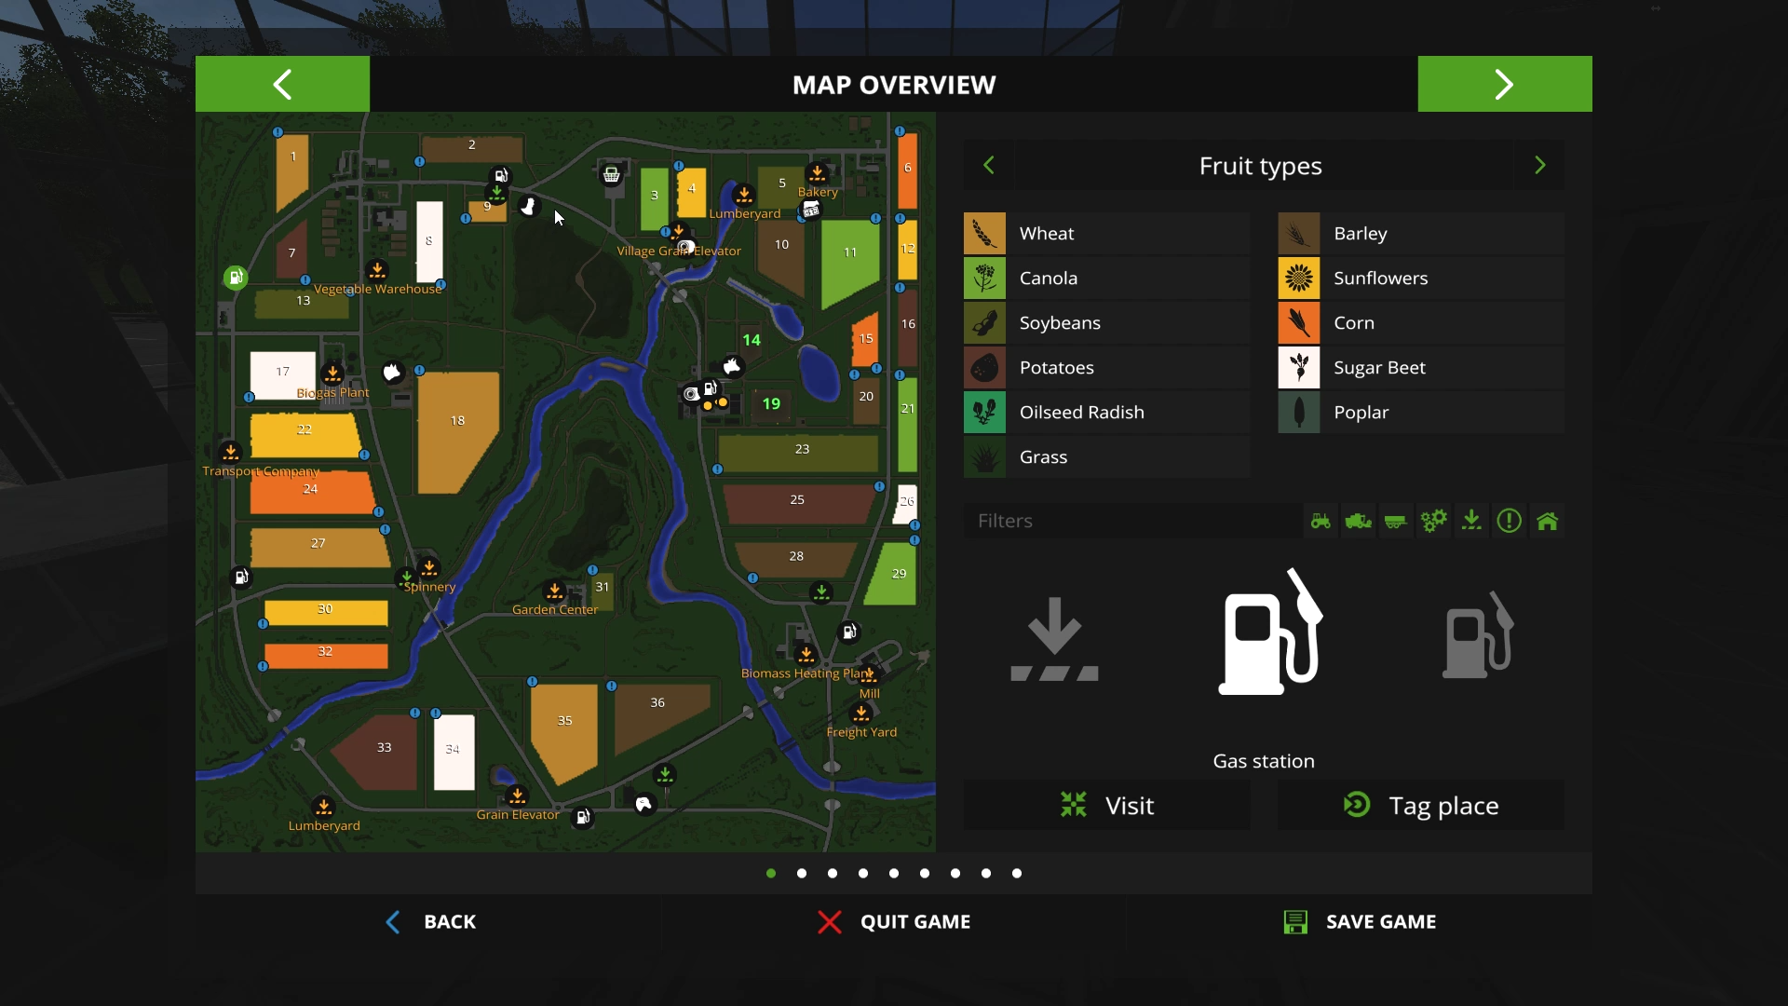This screenshot has width=1788, height=1006.
Task: Toggle the house buildings filter icon
Action: pyautogui.click(x=1548, y=521)
